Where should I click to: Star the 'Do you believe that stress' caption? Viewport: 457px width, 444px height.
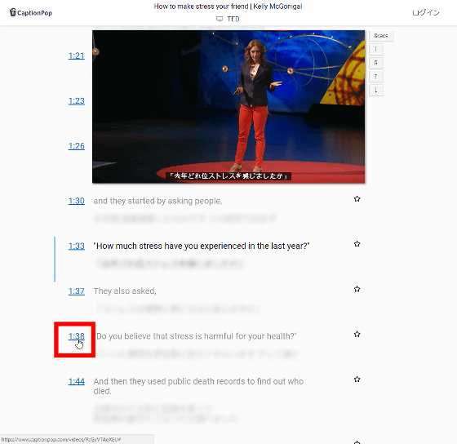(x=357, y=334)
